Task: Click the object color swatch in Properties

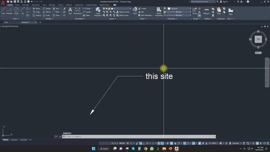Action: tap(169, 8)
